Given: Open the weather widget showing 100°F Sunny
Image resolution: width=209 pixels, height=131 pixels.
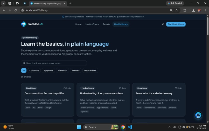Looking at the screenshot, I should [x=9, y=127].
